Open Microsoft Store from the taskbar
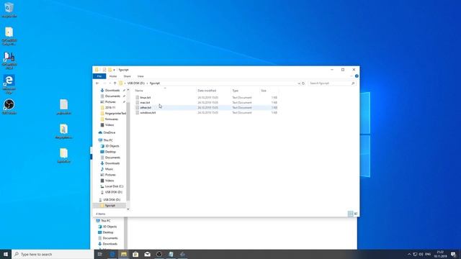The width and height of the screenshot is (461, 259). (135, 254)
